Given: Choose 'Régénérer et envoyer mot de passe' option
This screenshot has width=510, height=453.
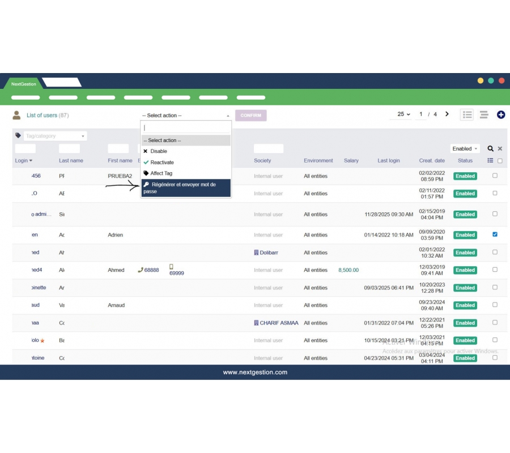Looking at the screenshot, I should coord(186,188).
